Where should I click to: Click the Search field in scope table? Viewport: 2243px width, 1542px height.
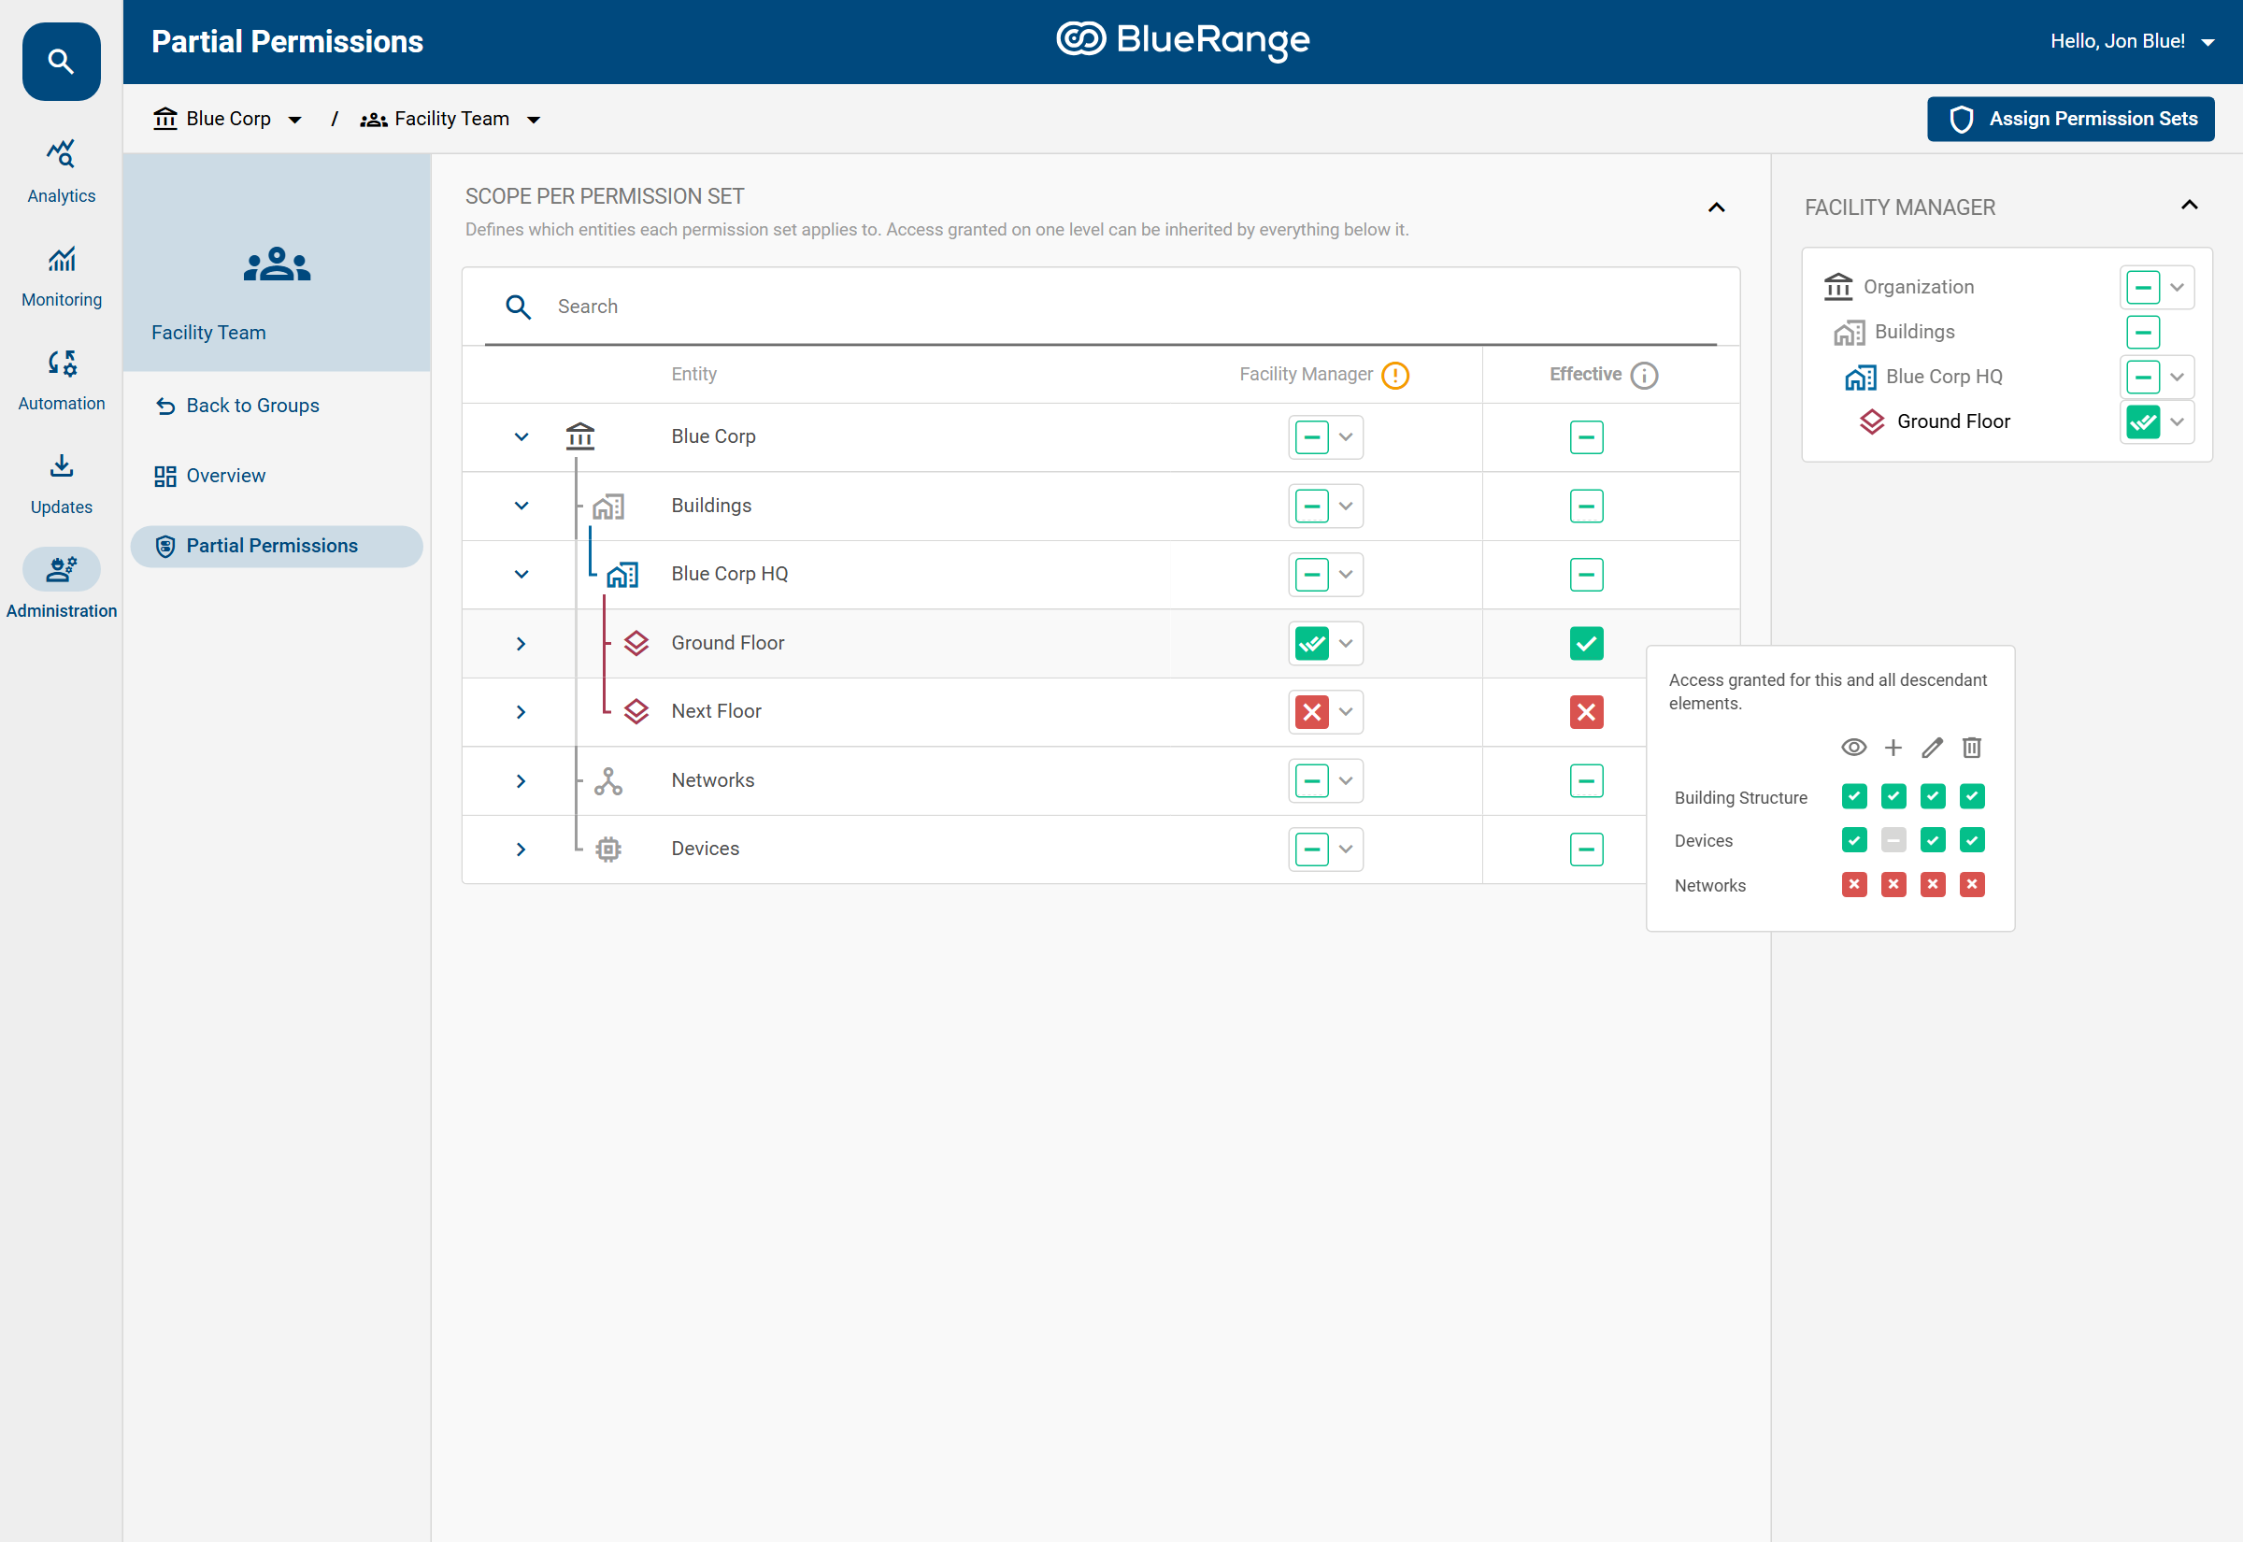pos(1100,307)
